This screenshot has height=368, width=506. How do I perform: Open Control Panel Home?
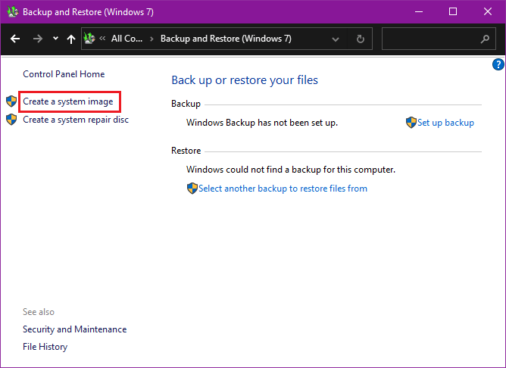(x=64, y=74)
